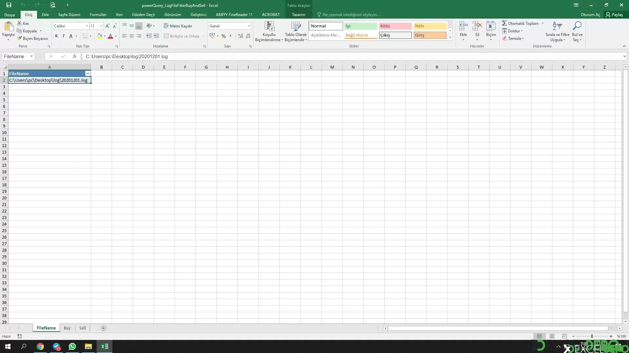This screenshot has height=353, width=629.
Task: Click the Save icon in quick access toolbar
Action: (9, 5)
